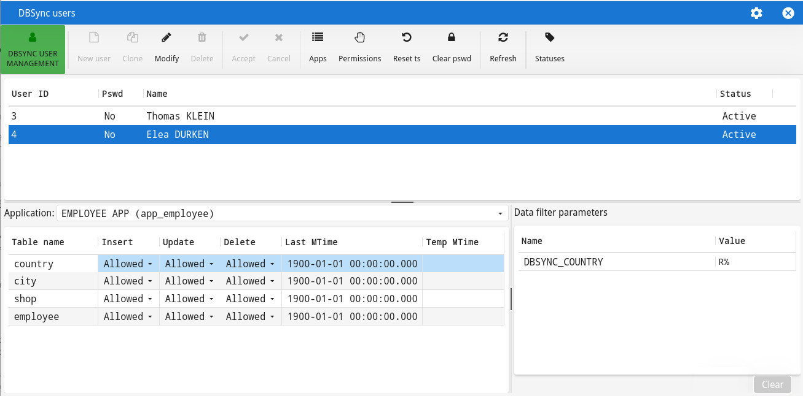Click the Active status of Thomas KLEIN
The width and height of the screenshot is (803, 396).
[x=739, y=116]
